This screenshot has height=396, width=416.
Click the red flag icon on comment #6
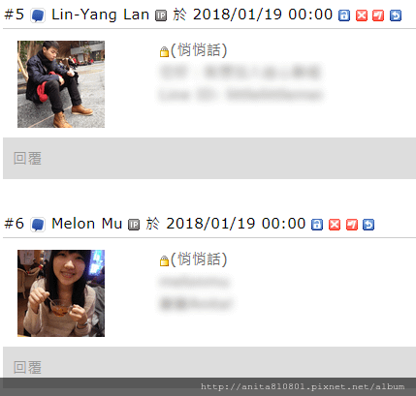pos(352,225)
